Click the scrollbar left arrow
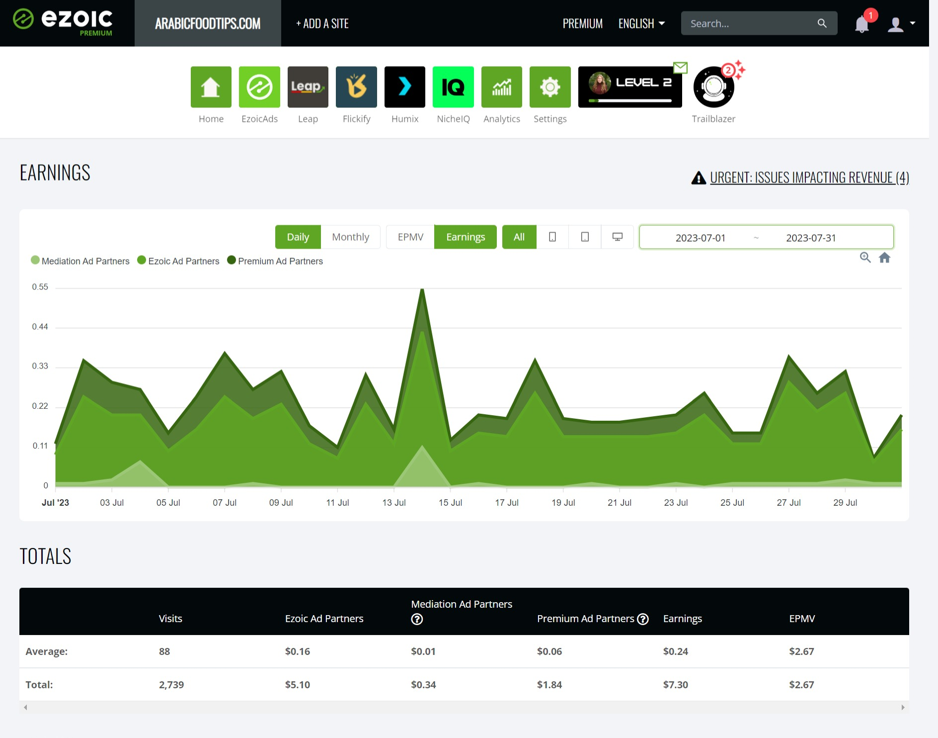938x738 pixels. (x=25, y=707)
